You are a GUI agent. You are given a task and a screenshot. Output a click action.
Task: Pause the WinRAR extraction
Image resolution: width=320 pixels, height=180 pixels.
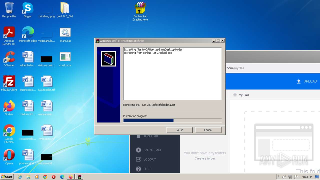(x=179, y=130)
